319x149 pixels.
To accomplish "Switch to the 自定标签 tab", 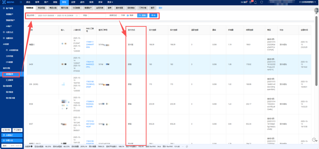I will tap(41, 8).
